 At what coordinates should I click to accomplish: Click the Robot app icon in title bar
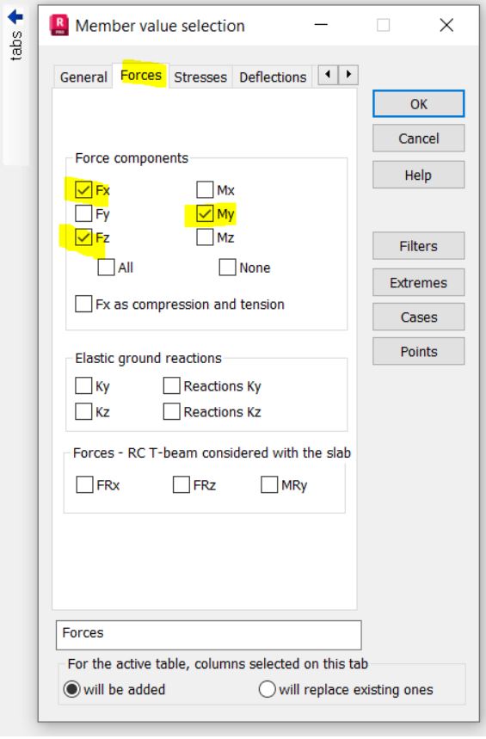(59, 25)
